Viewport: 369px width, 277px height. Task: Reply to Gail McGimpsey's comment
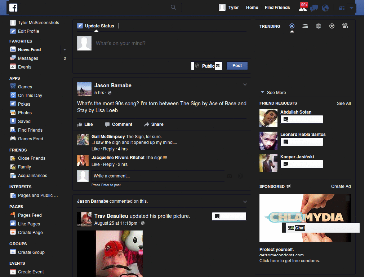tap(109, 149)
